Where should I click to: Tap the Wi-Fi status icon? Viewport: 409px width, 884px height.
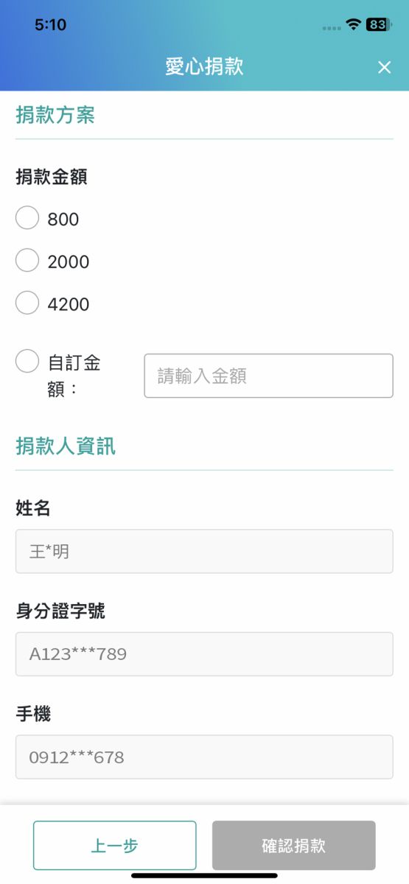point(354,25)
